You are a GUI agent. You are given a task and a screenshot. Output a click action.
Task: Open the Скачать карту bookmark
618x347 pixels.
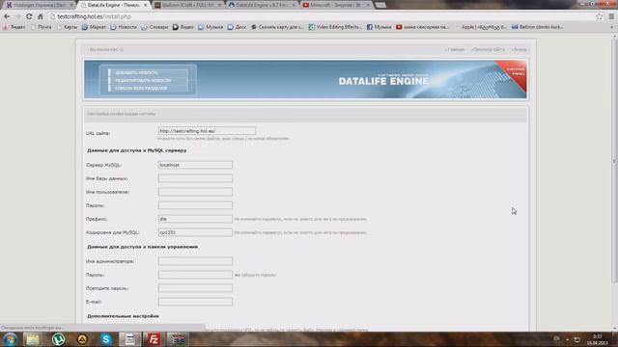[x=277, y=27]
